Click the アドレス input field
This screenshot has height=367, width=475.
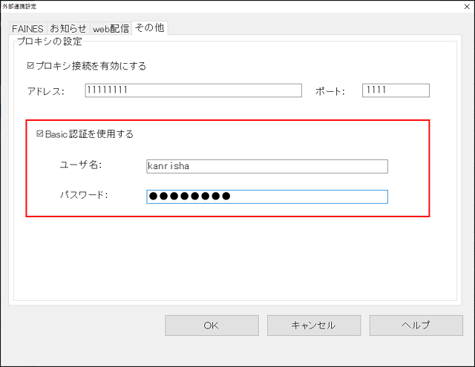point(193,90)
